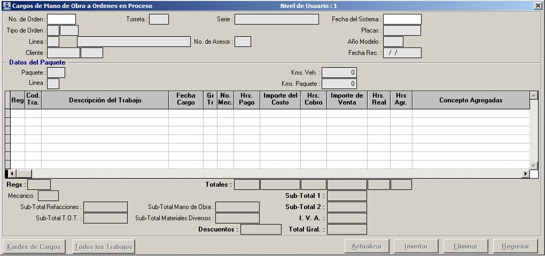Click the Regresar button

click(x=515, y=246)
